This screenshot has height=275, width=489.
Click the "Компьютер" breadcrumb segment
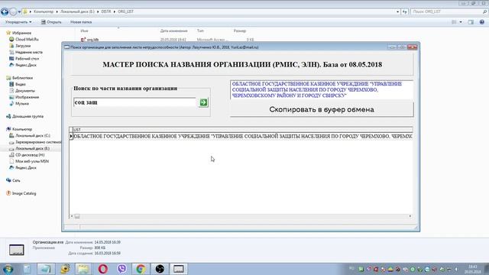point(44,11)
